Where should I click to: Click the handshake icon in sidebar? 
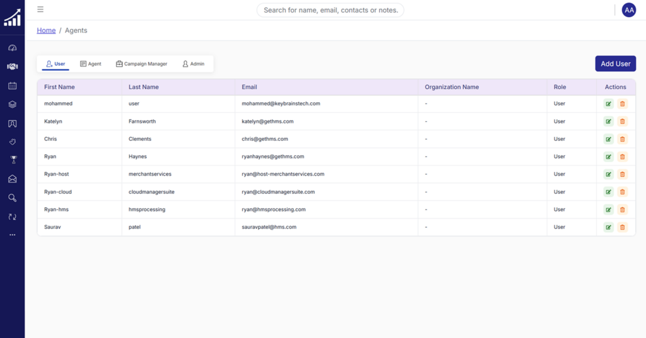click(12, 66)
